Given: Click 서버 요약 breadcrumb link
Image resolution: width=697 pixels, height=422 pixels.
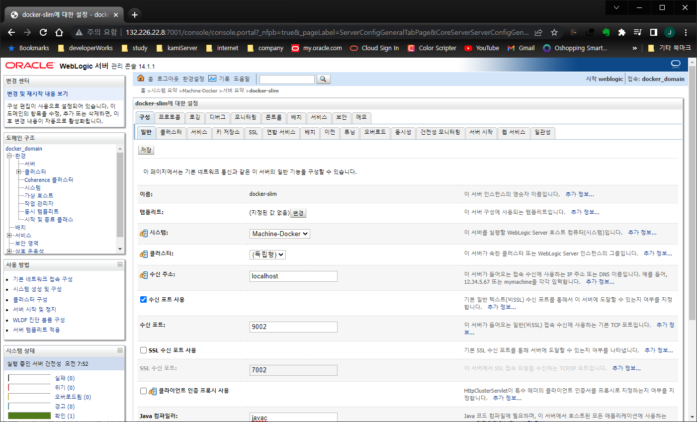Looking at the screenshot, I should click(234, 91).
